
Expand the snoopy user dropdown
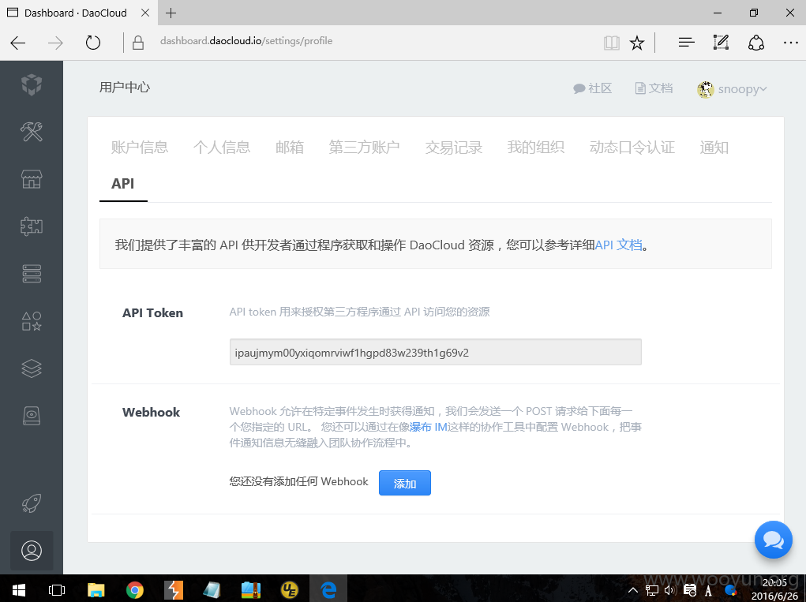pos(732,89)
